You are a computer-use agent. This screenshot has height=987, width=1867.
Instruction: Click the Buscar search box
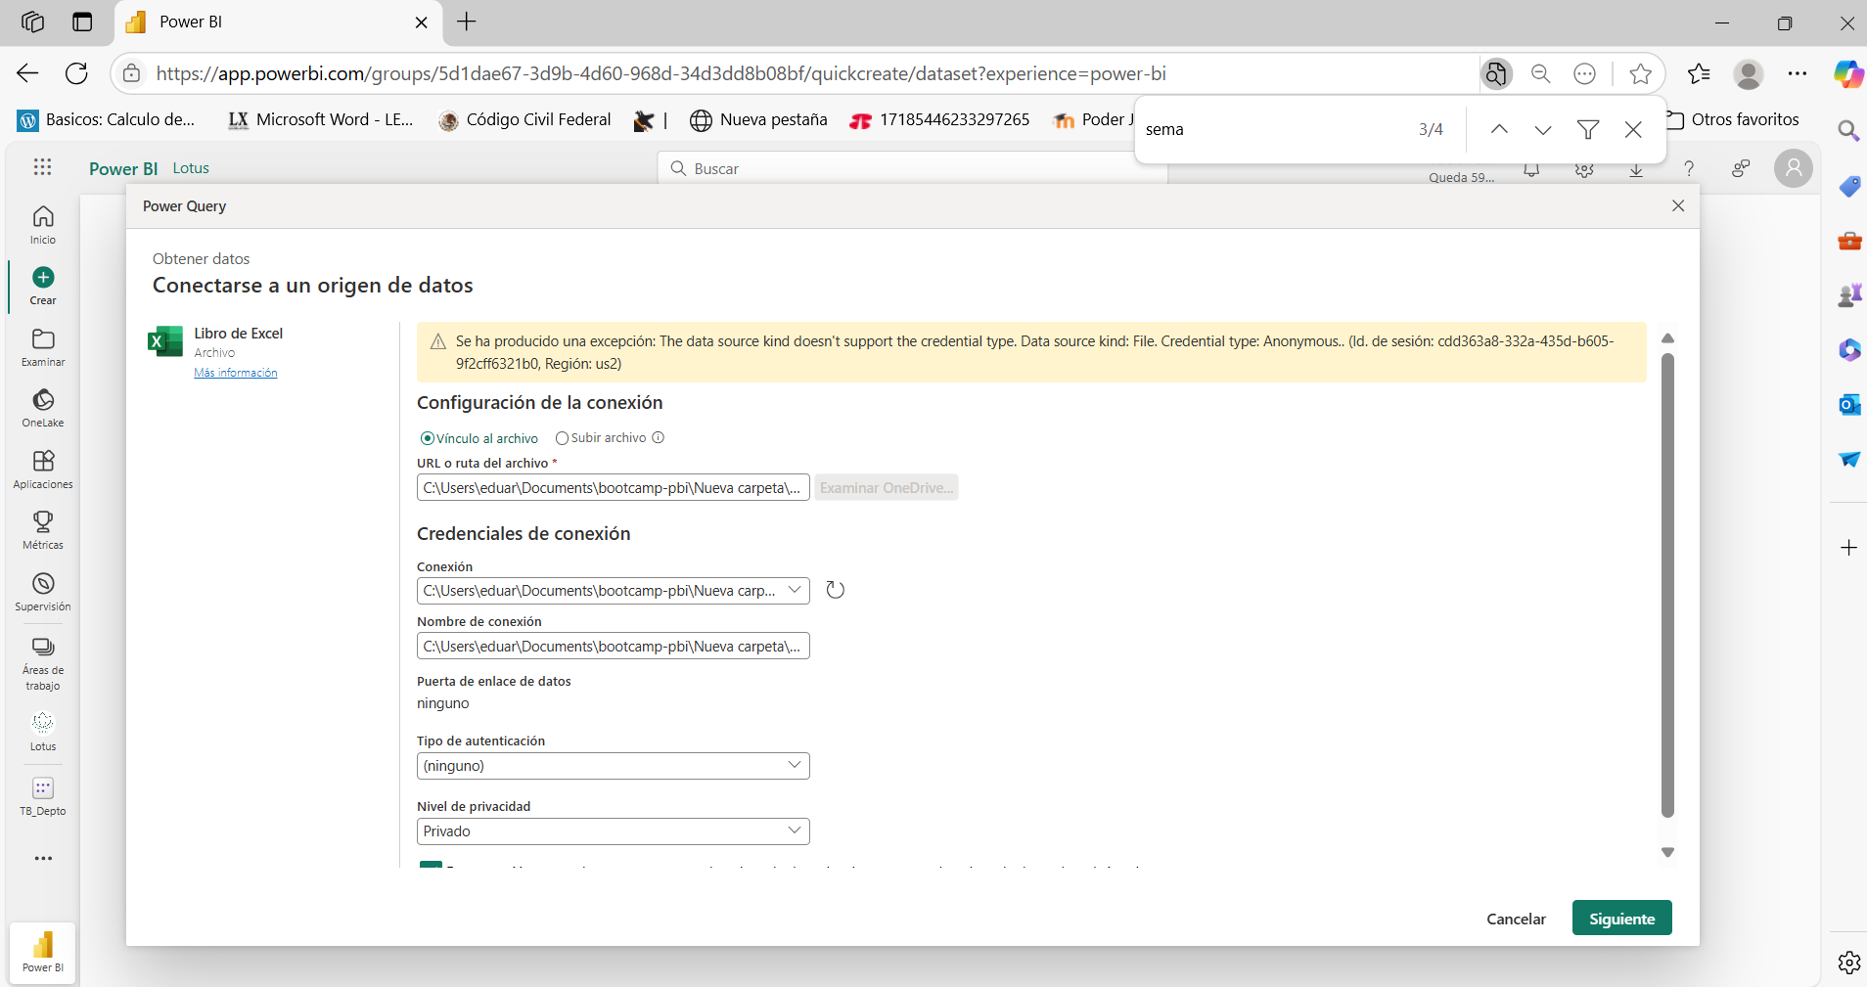click(913, 168)
